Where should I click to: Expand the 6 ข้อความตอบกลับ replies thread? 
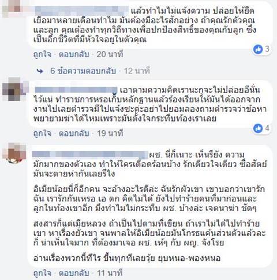83,71
